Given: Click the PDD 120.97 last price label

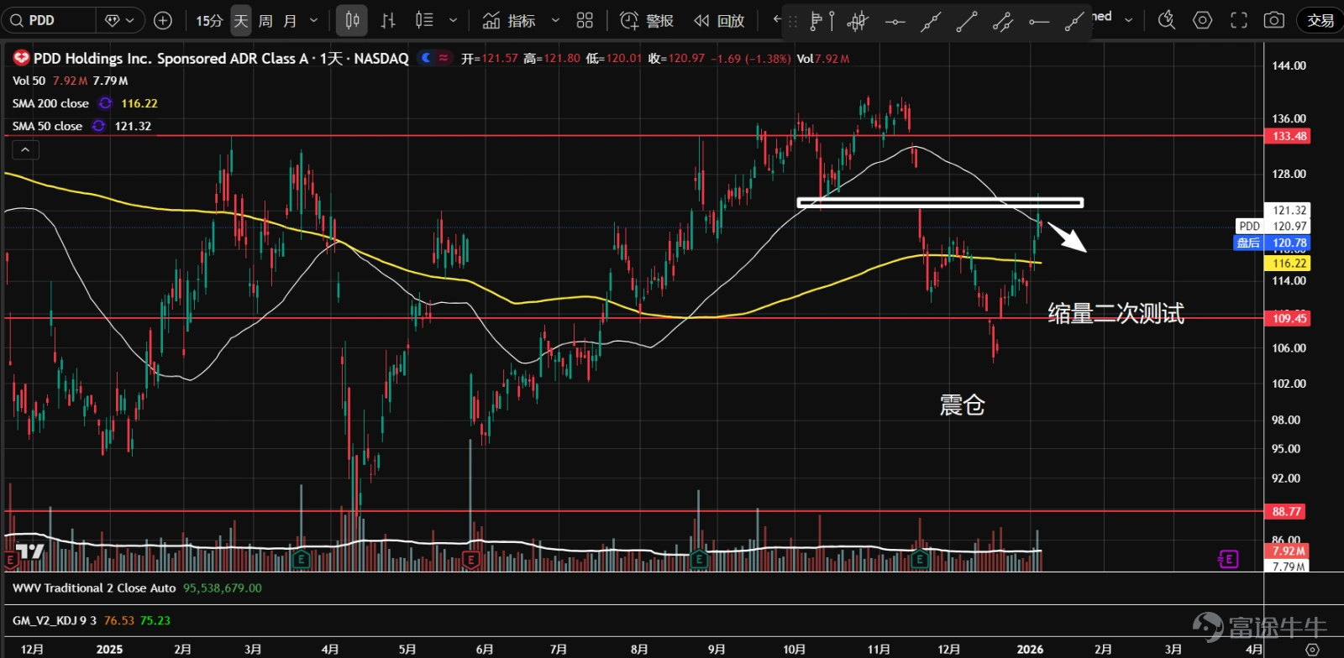Looking at the screenshot, I should click(1272, 226).
